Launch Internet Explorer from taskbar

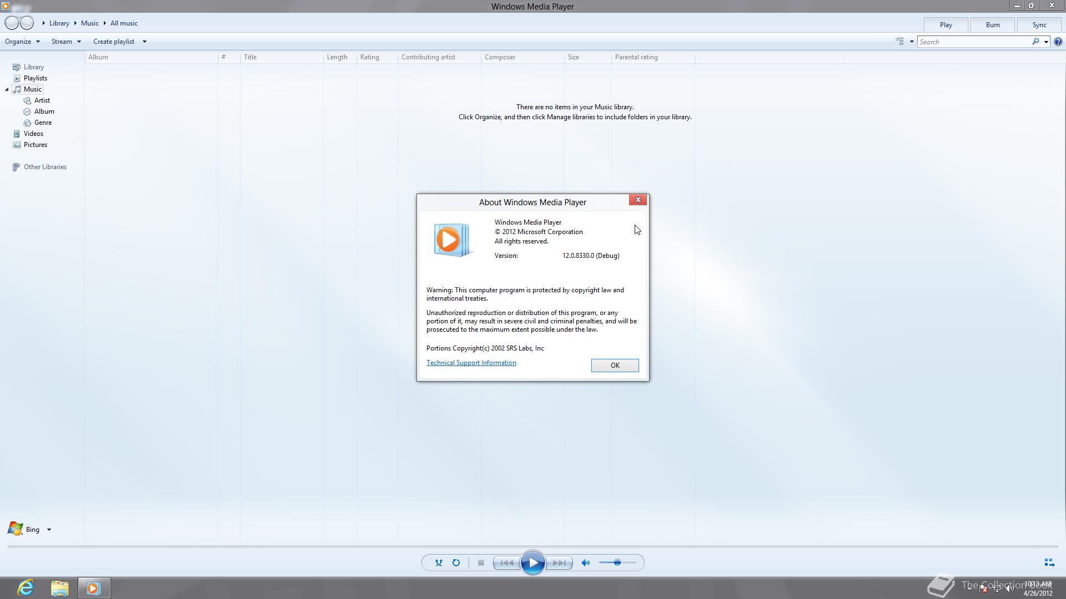click(x=26, y=588)
